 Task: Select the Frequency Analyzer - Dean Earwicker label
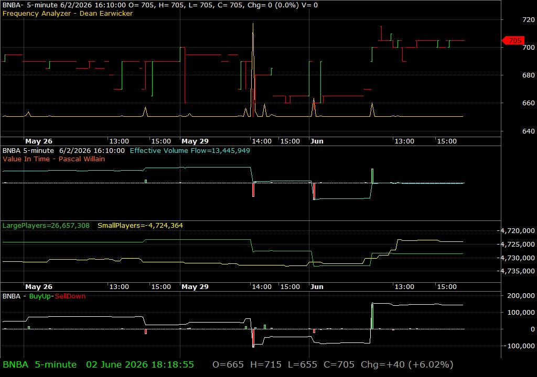(68, 13)
